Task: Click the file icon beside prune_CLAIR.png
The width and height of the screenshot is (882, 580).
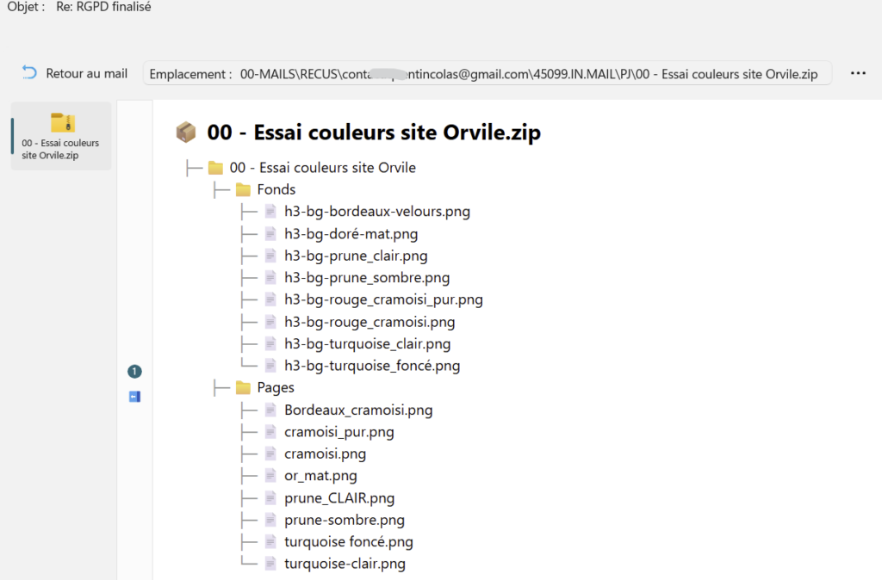Action: (x=270, y=498)
